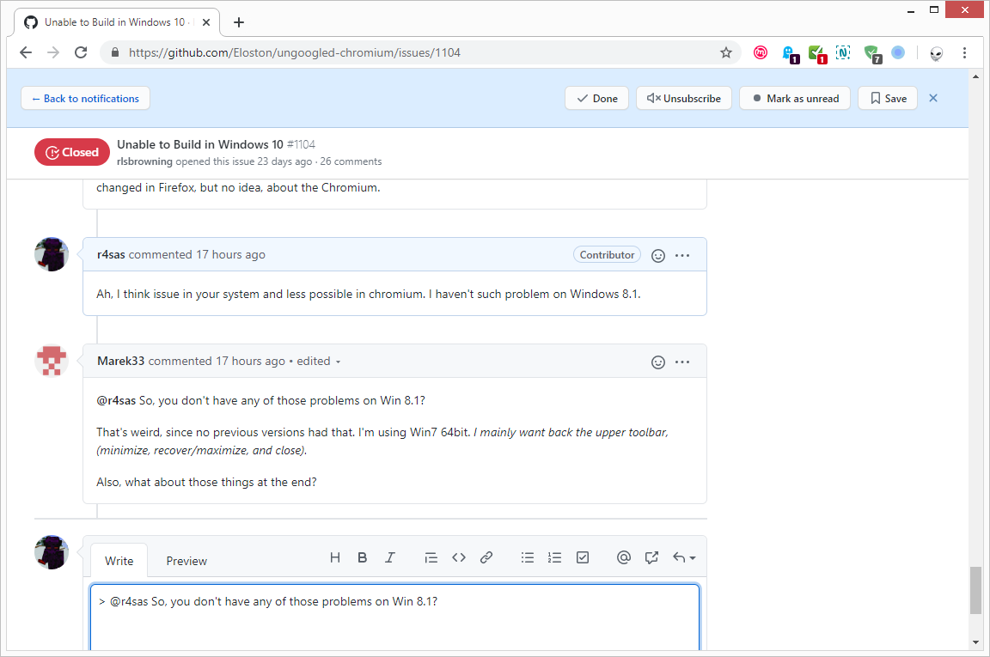The height and width of the screenshot is (657, 990).
Task: Open a new browser tab with plus
Action: coord(239,22)
